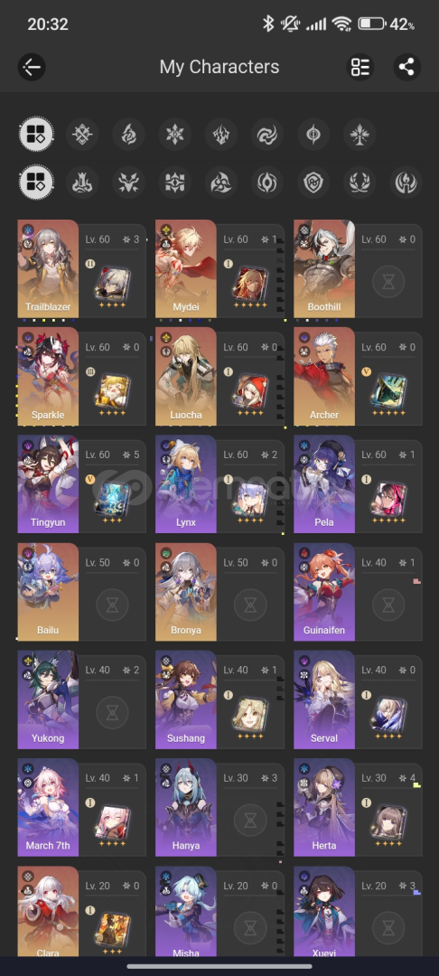Open Sparkle's character portrait
Viewport: 439px width, 976px height.
click(x=48, y=377)
